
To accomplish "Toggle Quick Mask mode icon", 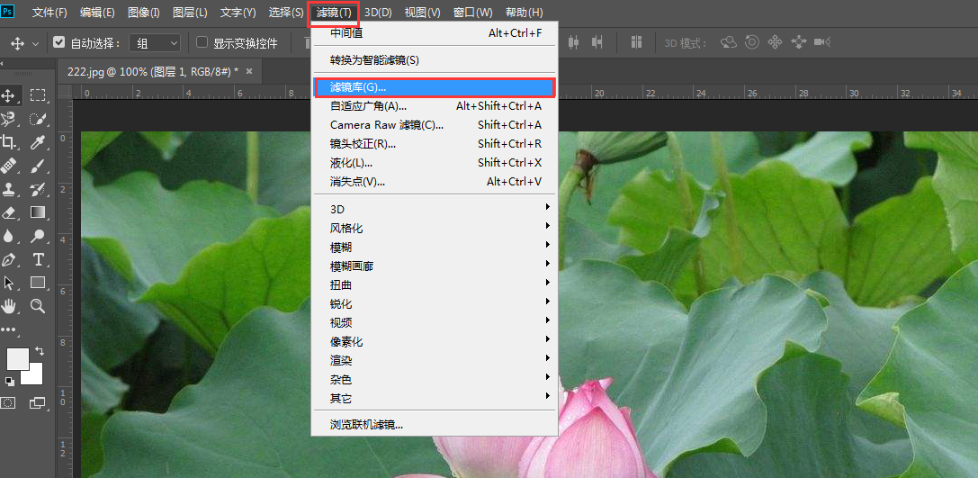I will coord(8,403).
